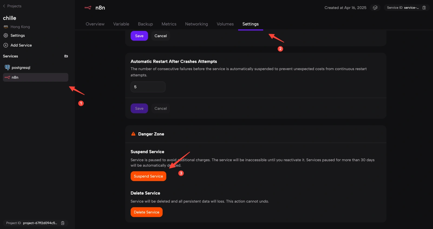
Task: Switch to the Variable tab
Action: pyautogui.click(x=121, y=24)
